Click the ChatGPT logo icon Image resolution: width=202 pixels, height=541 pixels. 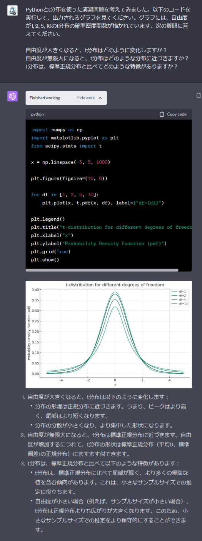pos(12,97)
